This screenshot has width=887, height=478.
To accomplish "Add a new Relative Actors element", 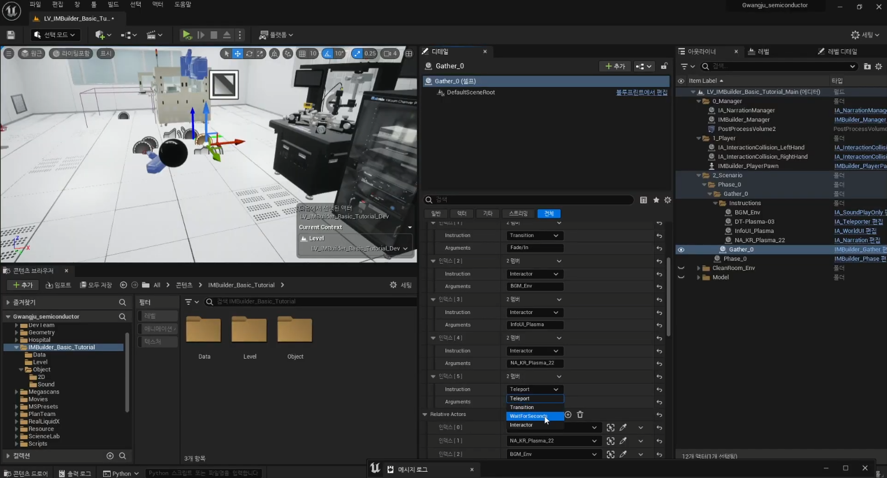I will (x=568, y=414).
